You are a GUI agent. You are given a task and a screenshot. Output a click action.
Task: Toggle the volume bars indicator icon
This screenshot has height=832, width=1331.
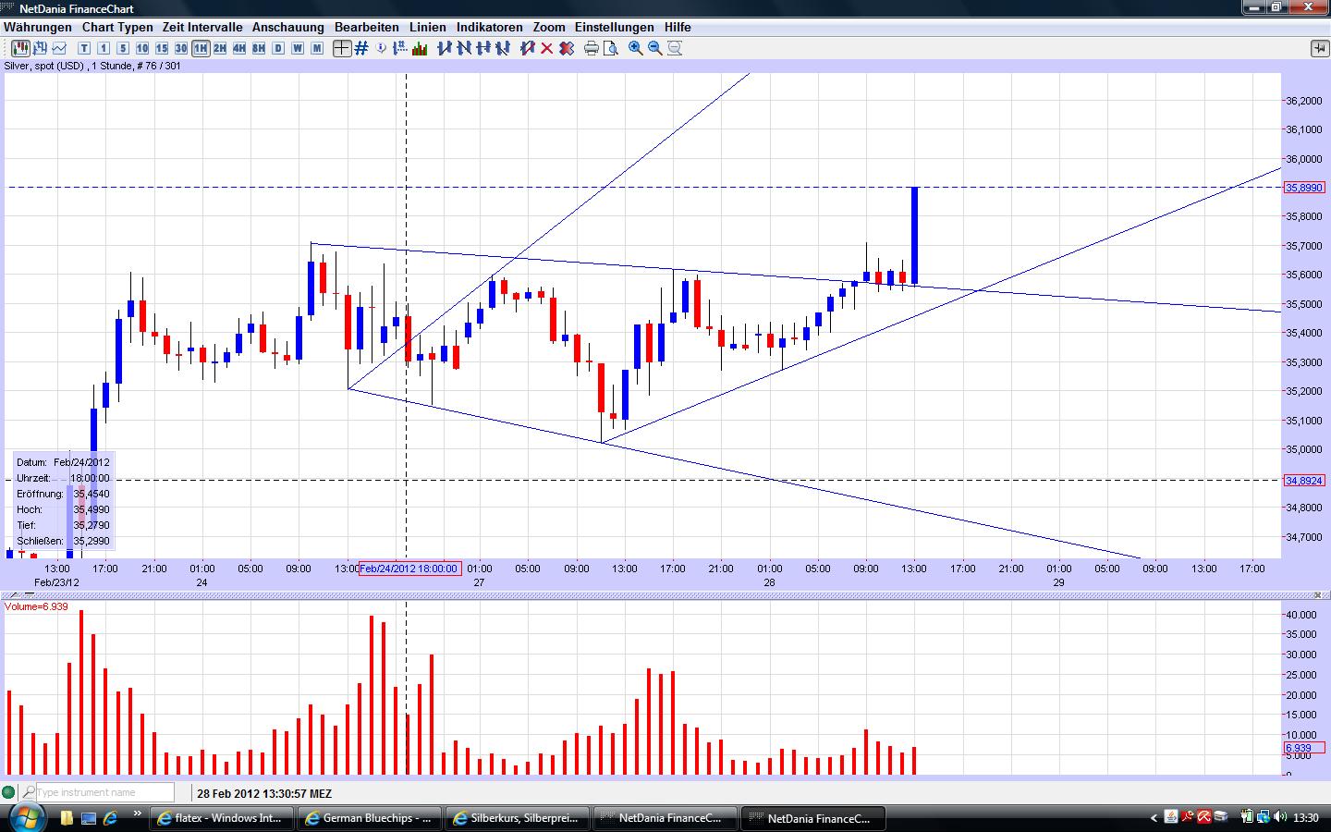click(420, 48)
